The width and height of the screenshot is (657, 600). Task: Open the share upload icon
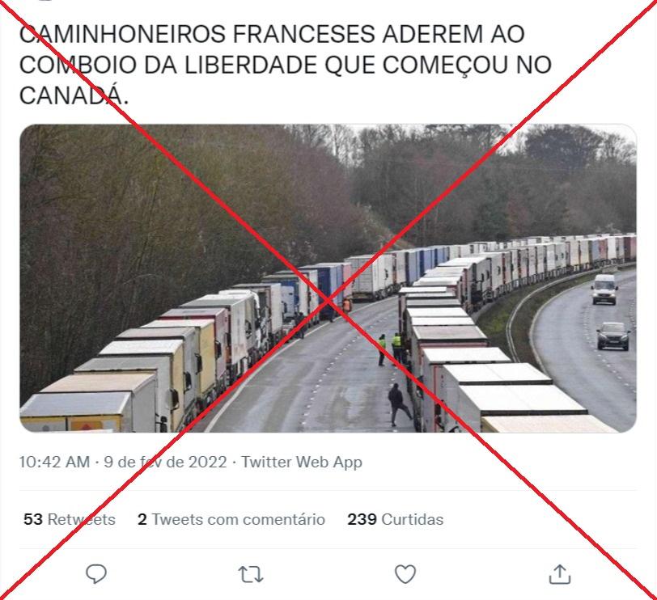coord(560,573)
